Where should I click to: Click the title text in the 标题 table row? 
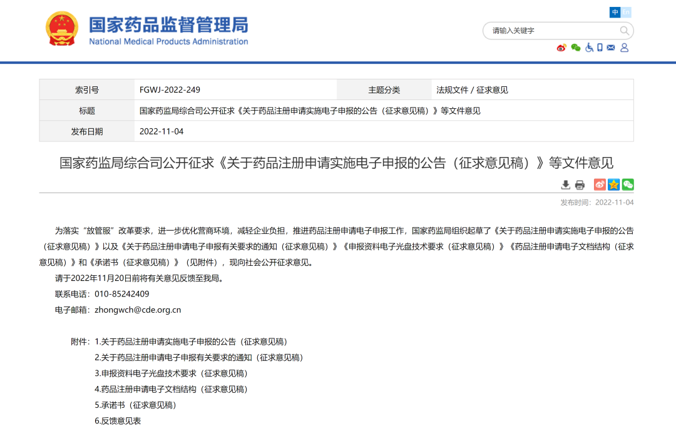coord(310,111)
